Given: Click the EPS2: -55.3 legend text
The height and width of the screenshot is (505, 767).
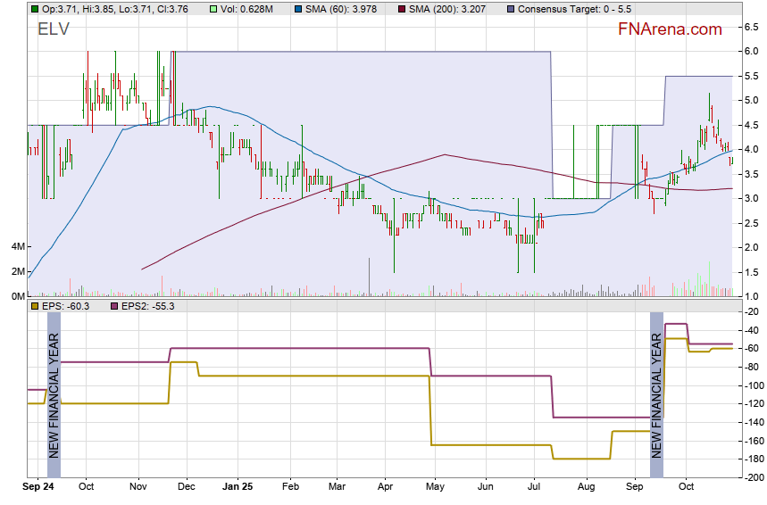Looking at the screenshot, I should pos(142,307).
